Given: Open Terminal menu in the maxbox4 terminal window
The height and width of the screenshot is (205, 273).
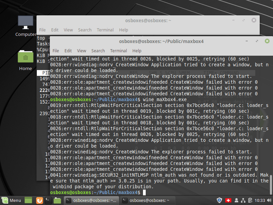Looking at the screenshot, I should pyautogui.click(x=118, y=51).
